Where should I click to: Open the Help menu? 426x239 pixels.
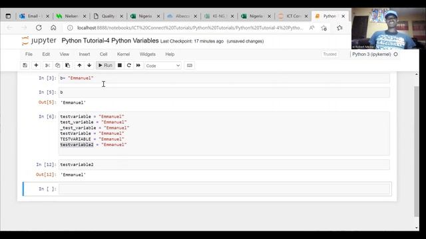(x=170, y=54)
